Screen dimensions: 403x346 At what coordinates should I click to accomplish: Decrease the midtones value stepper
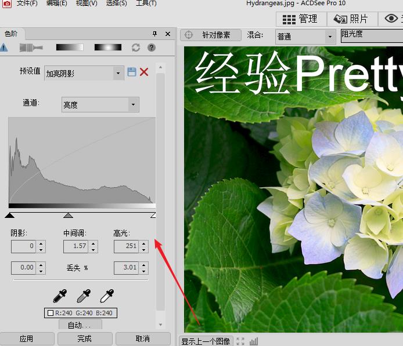coord(93,250)
